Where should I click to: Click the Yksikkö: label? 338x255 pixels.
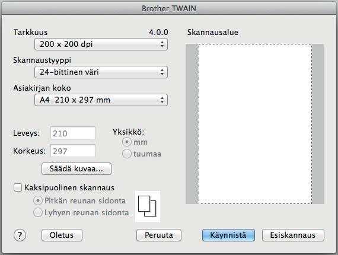tap(128, 132)
